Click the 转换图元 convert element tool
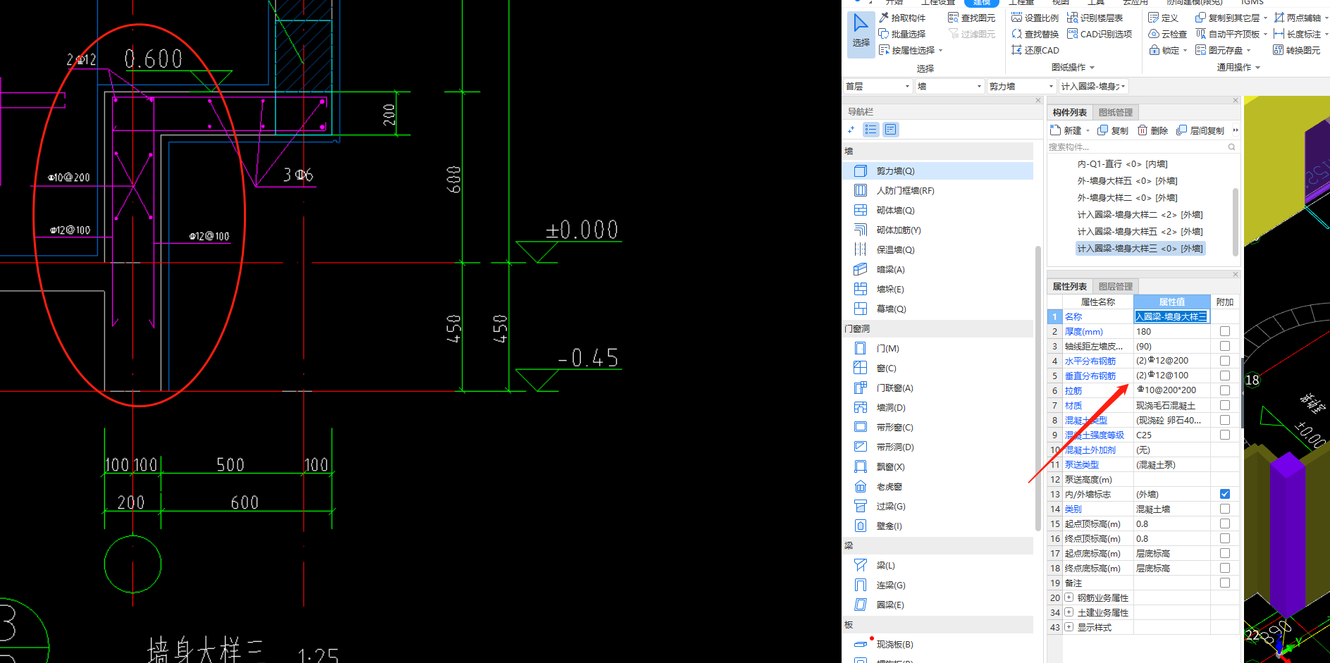 click(x=1296, y=50)
